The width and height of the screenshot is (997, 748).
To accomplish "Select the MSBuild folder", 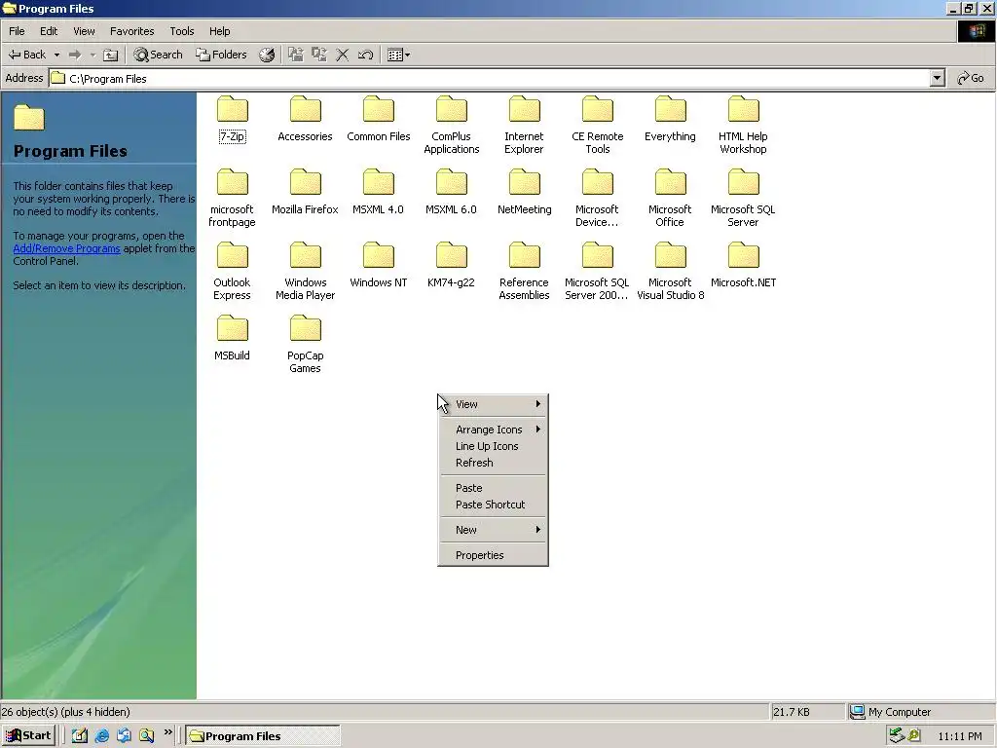I will pos(232,339).
